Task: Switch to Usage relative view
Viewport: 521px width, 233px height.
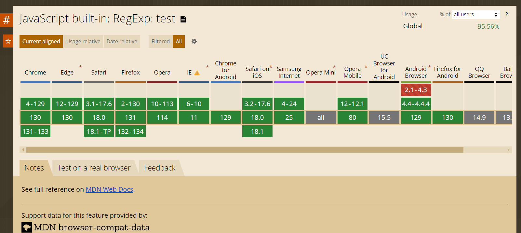Action: 83,41
